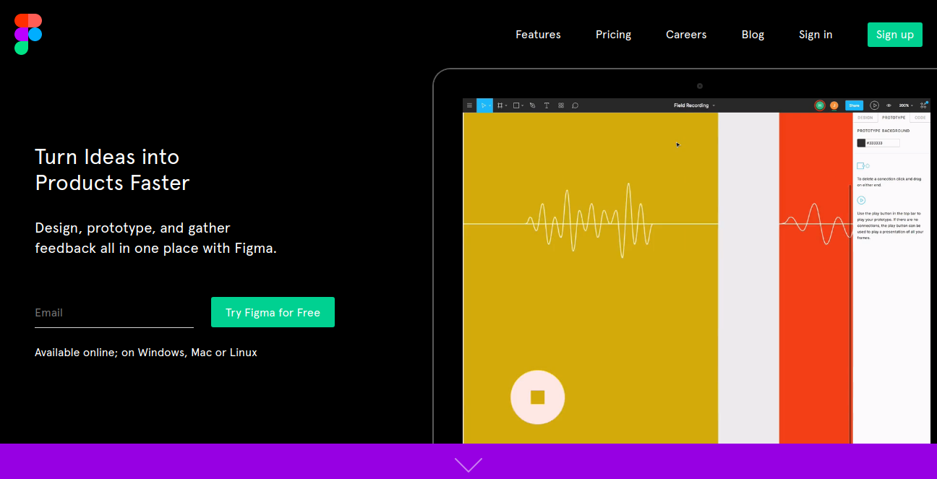937x479 pixels.
Task: Open the hamburger menu in Figma toolbar
Action: (x=469, y=105)
